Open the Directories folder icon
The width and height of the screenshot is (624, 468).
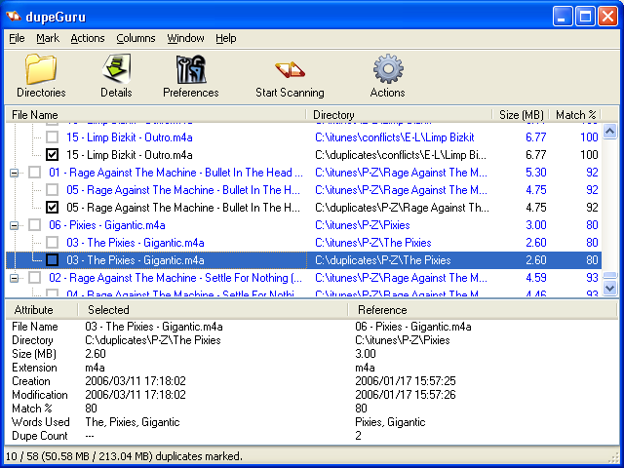pyautogui.click(x=41, y=69)
